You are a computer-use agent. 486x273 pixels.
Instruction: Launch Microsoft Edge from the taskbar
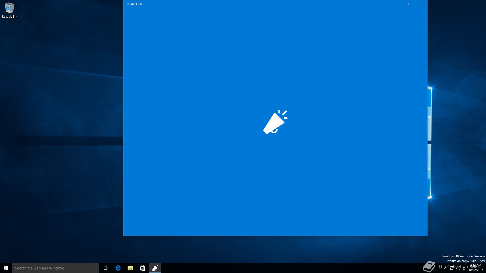click(118, 268)
